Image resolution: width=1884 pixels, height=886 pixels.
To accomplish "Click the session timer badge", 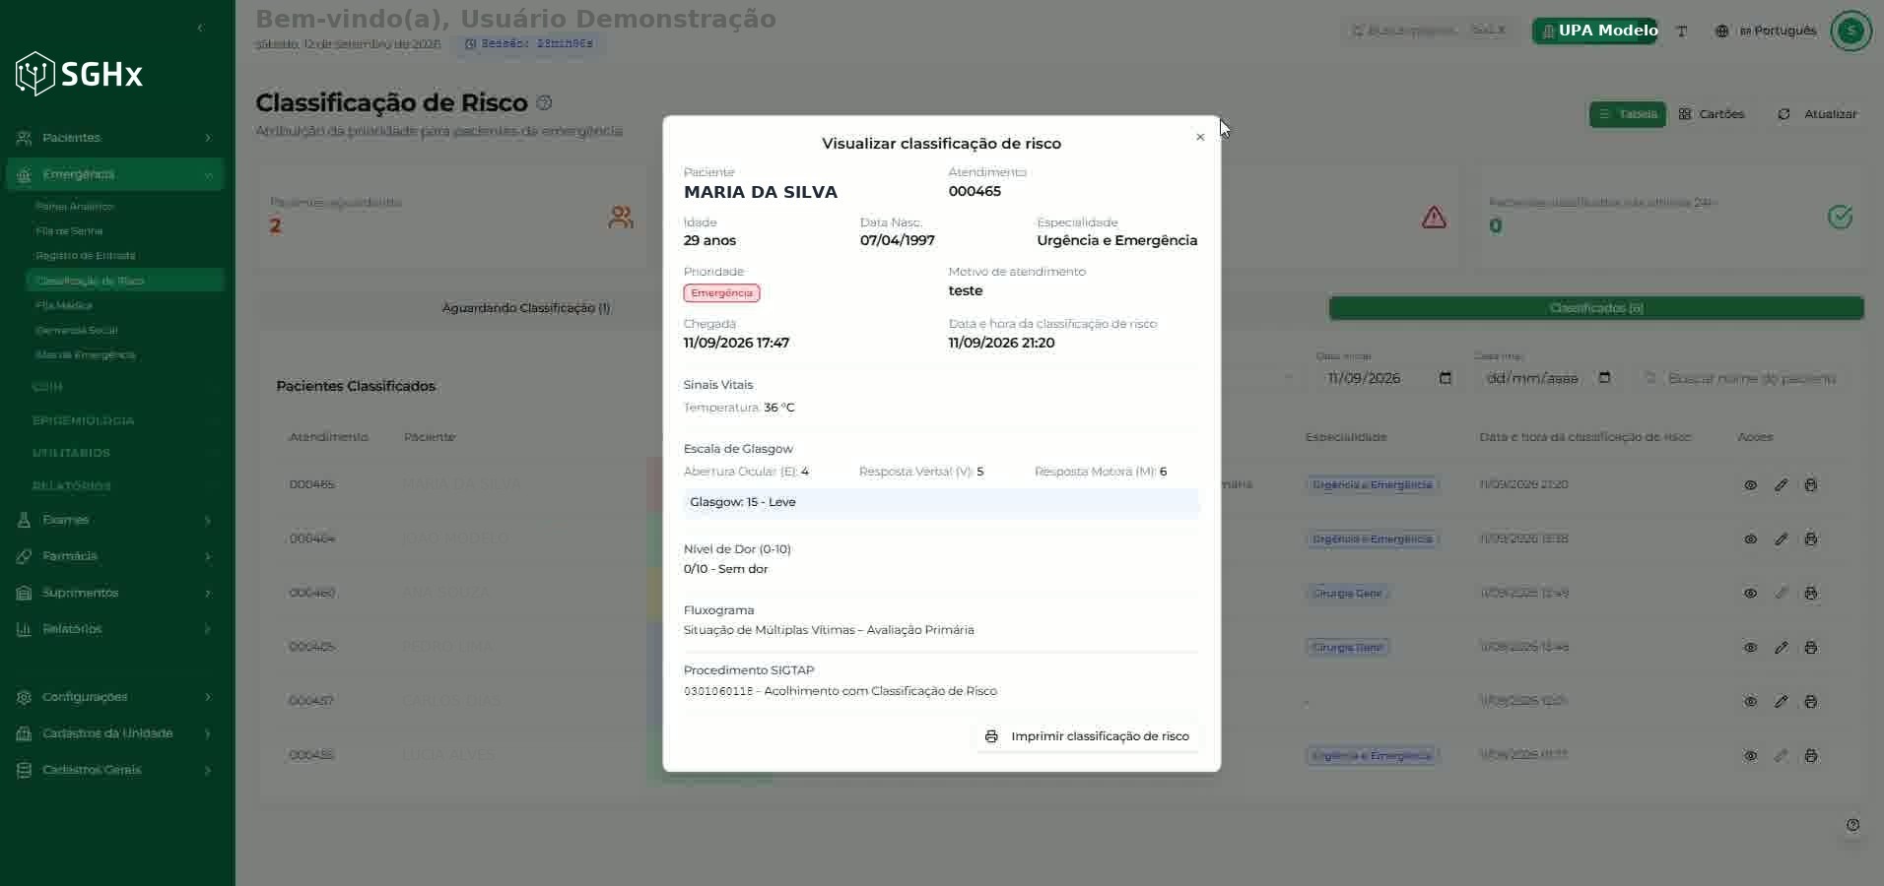I will click(529, 44).
